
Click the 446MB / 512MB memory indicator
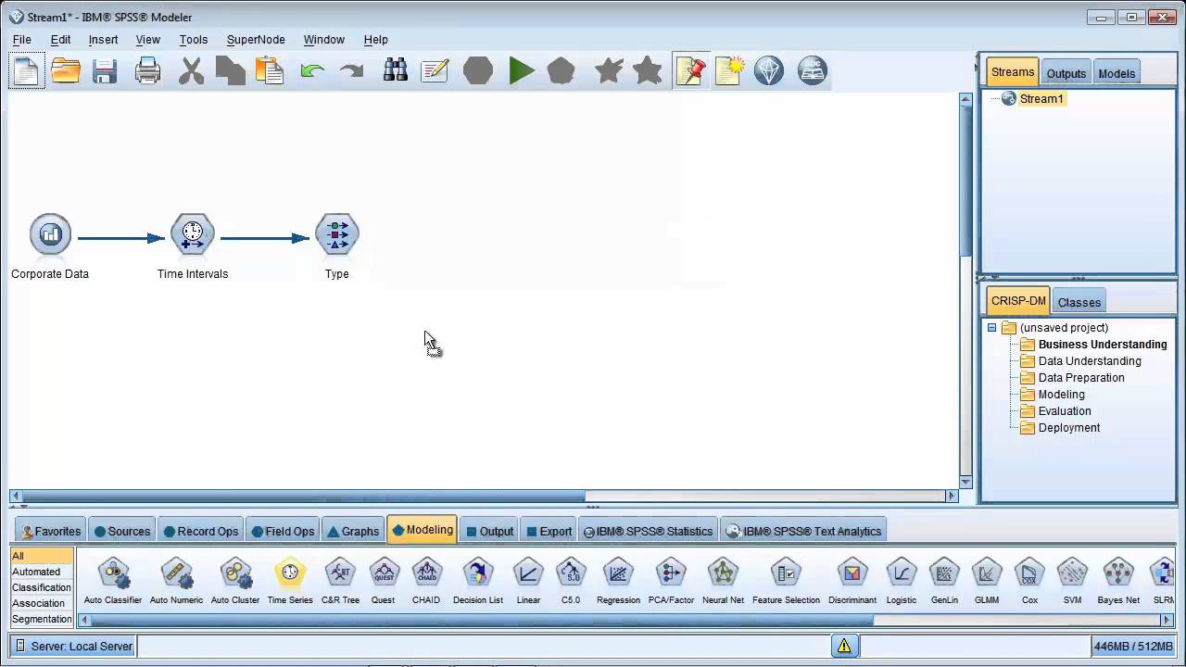pyautogui.click(x=1134, y=647)
